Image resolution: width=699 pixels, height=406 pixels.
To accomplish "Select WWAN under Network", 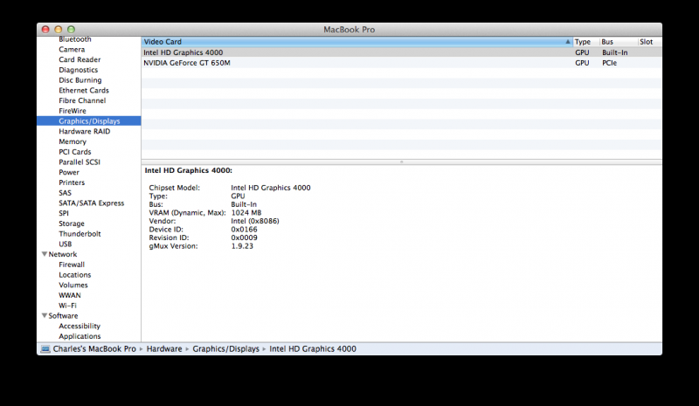I will pyautogui.click(x=70, y=295).
